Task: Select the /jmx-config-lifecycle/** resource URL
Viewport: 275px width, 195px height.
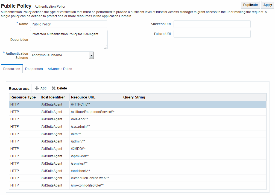Action: click(87, 185)
